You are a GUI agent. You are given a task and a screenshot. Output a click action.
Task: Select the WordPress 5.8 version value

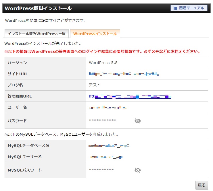point(103,63)
